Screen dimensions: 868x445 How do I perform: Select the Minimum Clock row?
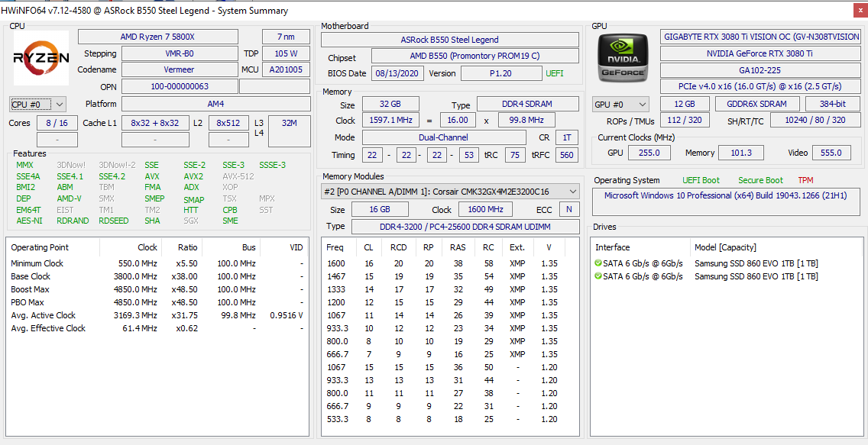tap(157, 263)
